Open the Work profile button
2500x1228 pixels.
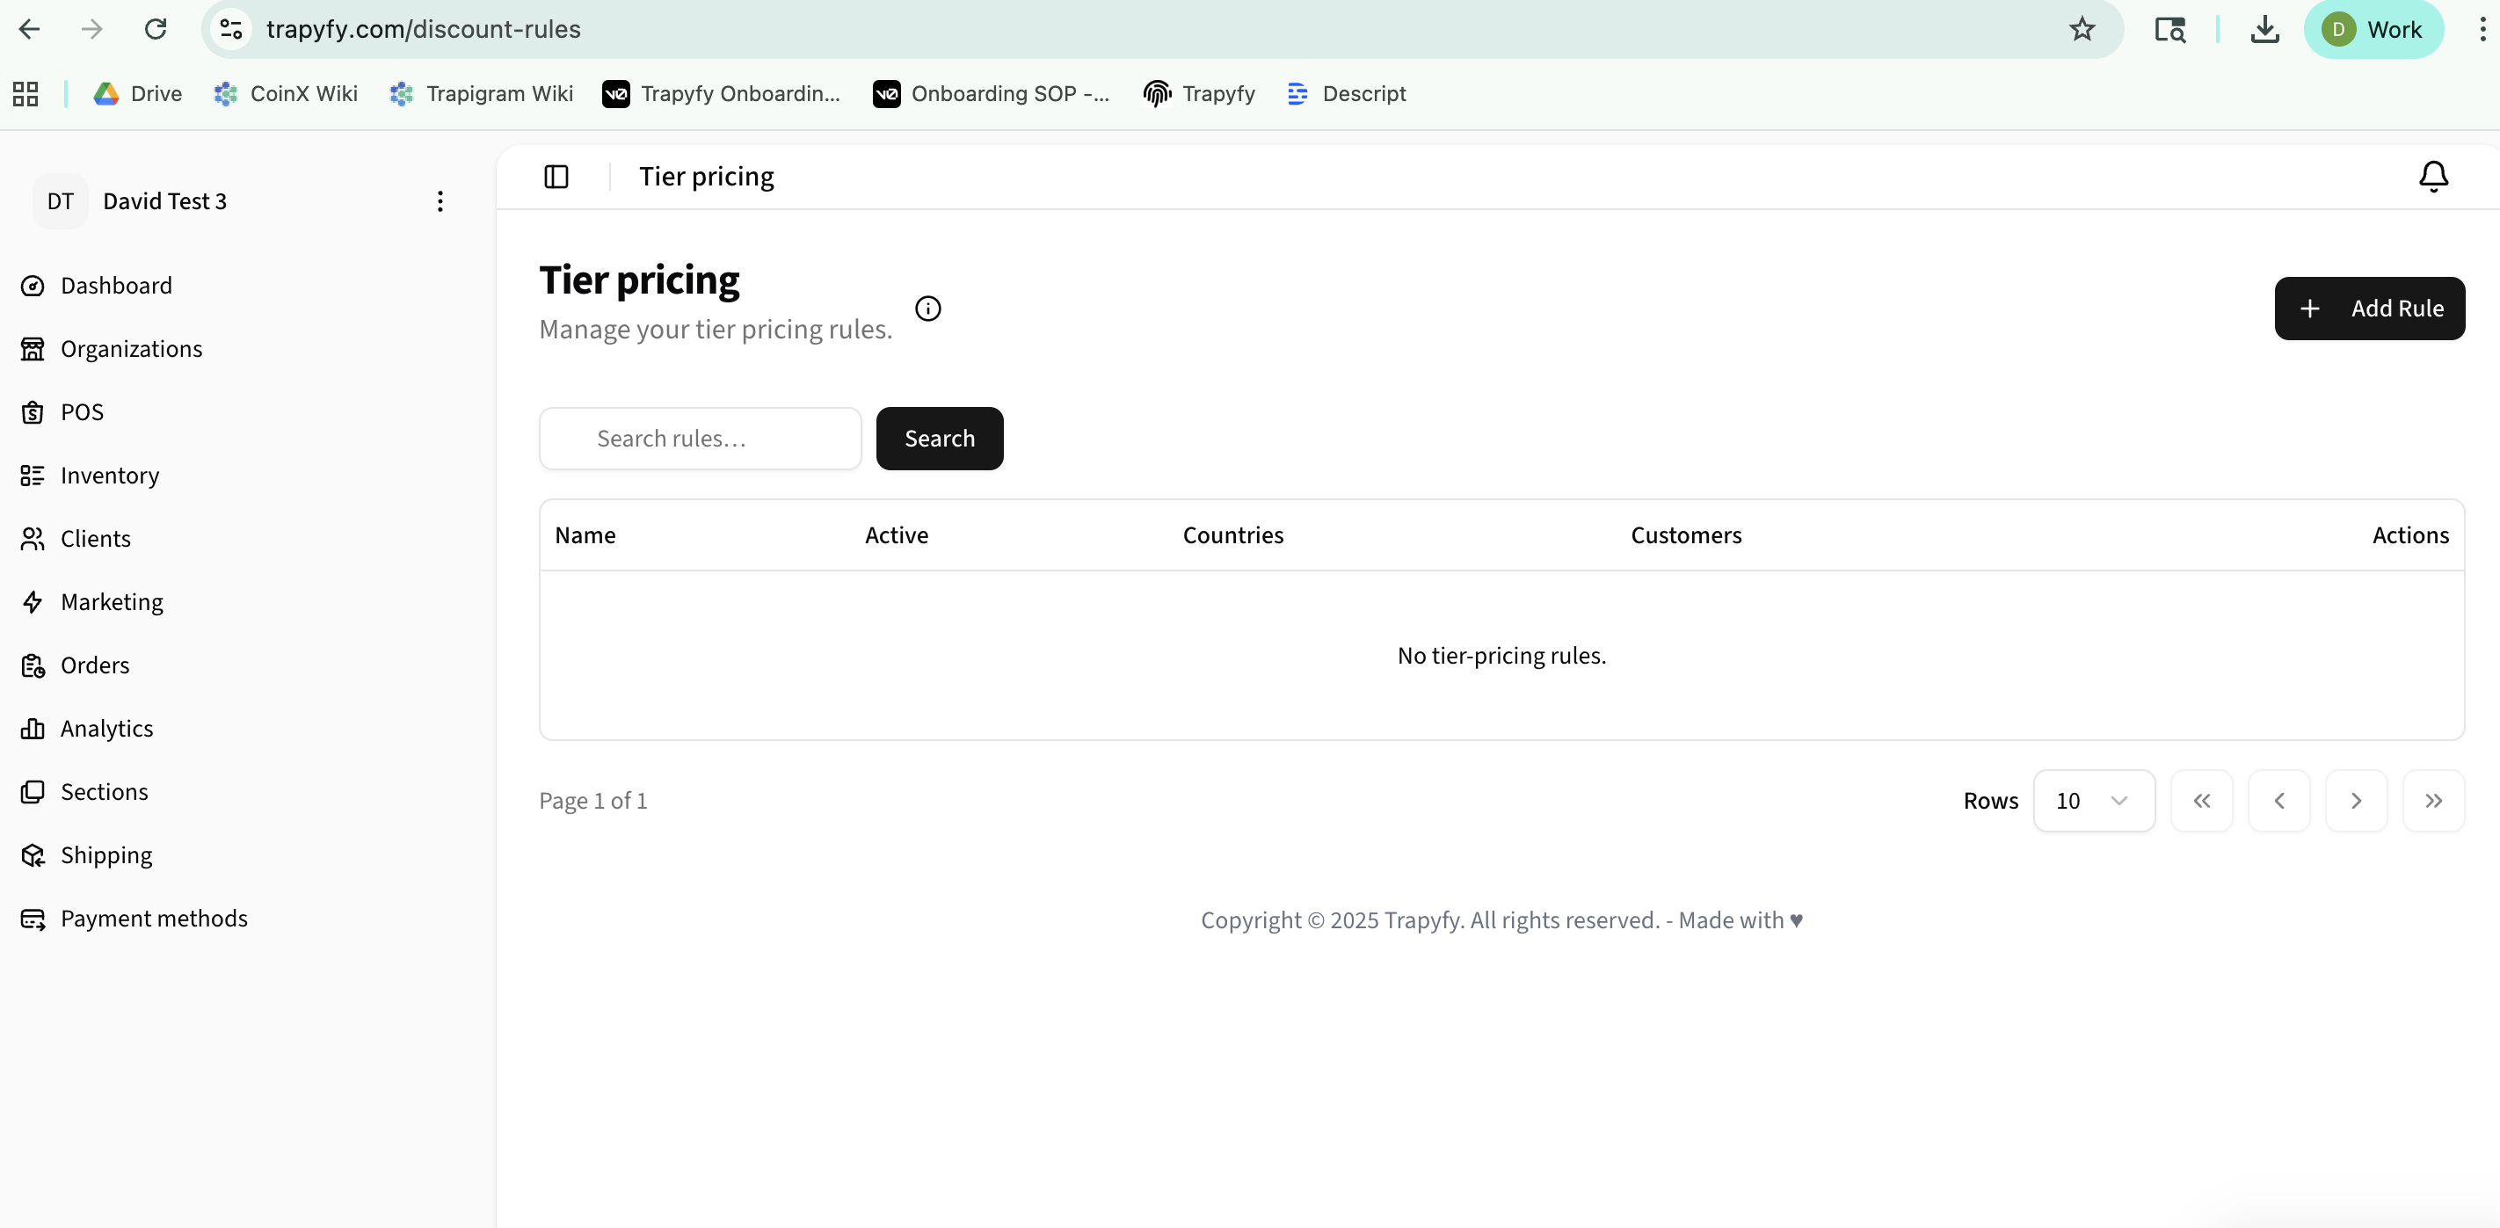click(x=2373, y=29)
